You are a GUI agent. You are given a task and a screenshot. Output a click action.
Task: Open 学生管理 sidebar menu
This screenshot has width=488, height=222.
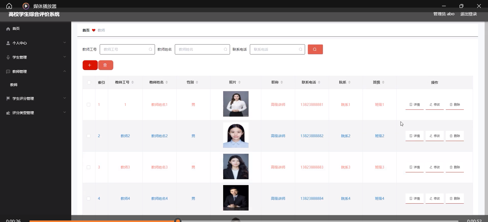(36, 57)
